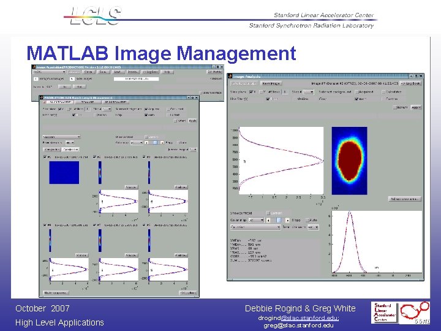Open camera selection dropdown in Image Acquisition
Image resolution: width=441 pixels, height=331 pixels.
point(49,72)
